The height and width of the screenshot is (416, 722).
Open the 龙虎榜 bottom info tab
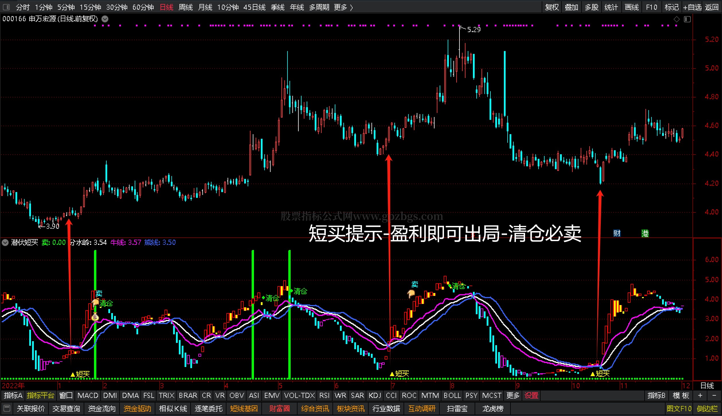pos(492,408)
